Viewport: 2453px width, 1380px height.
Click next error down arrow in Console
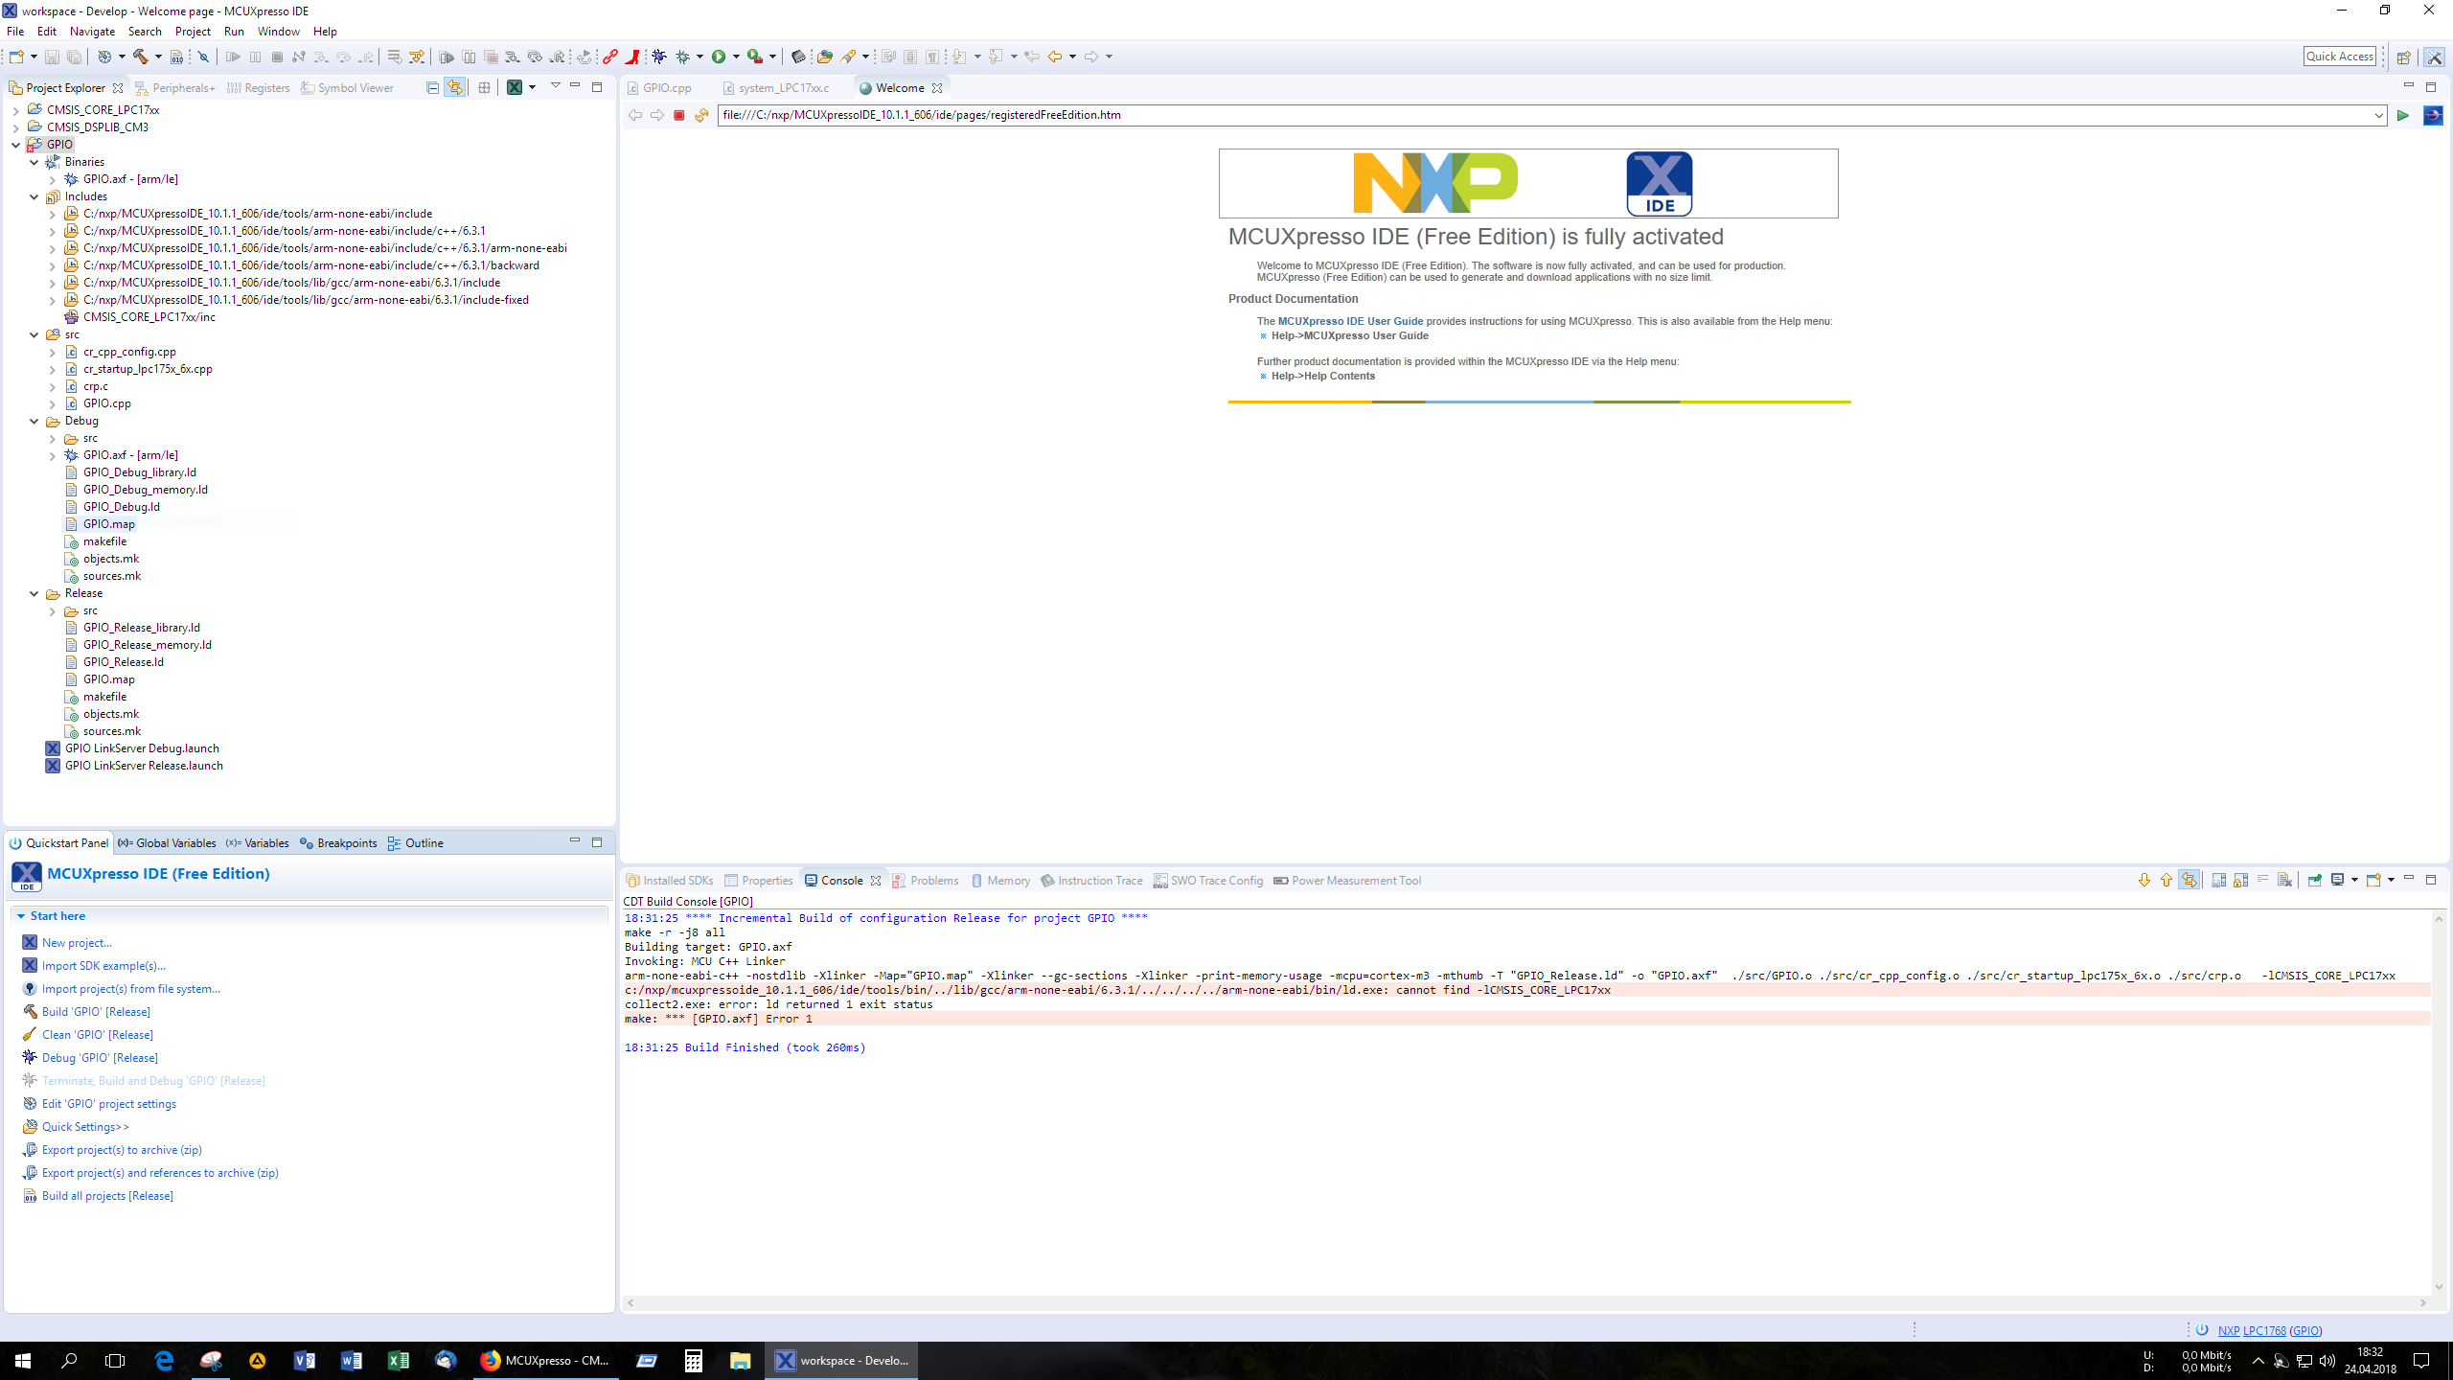coord(2144,880)
